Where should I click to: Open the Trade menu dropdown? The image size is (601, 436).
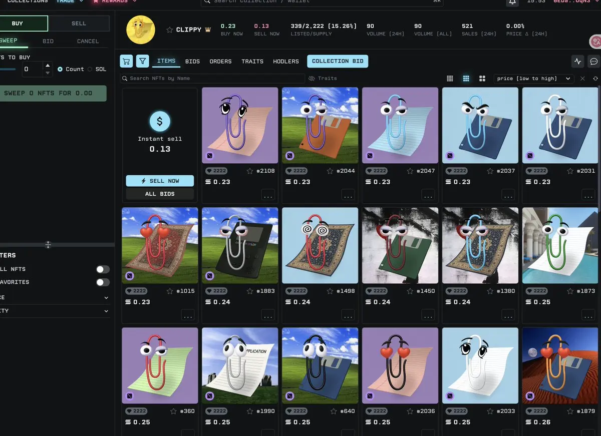coord(70,2)
